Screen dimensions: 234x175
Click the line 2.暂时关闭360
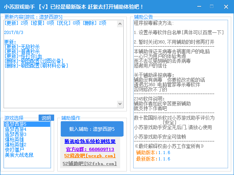(x=174, y=42)
